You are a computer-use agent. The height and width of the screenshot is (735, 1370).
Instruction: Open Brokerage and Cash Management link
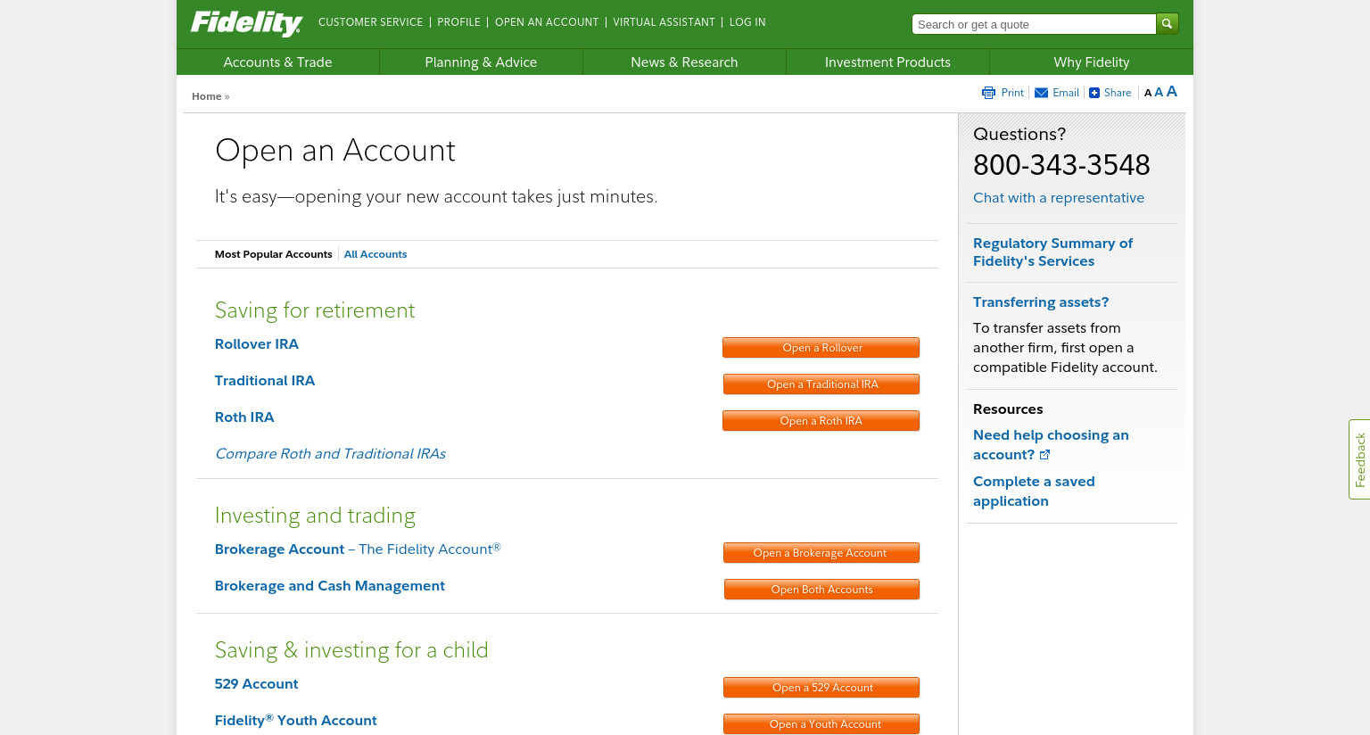point(330,586)
